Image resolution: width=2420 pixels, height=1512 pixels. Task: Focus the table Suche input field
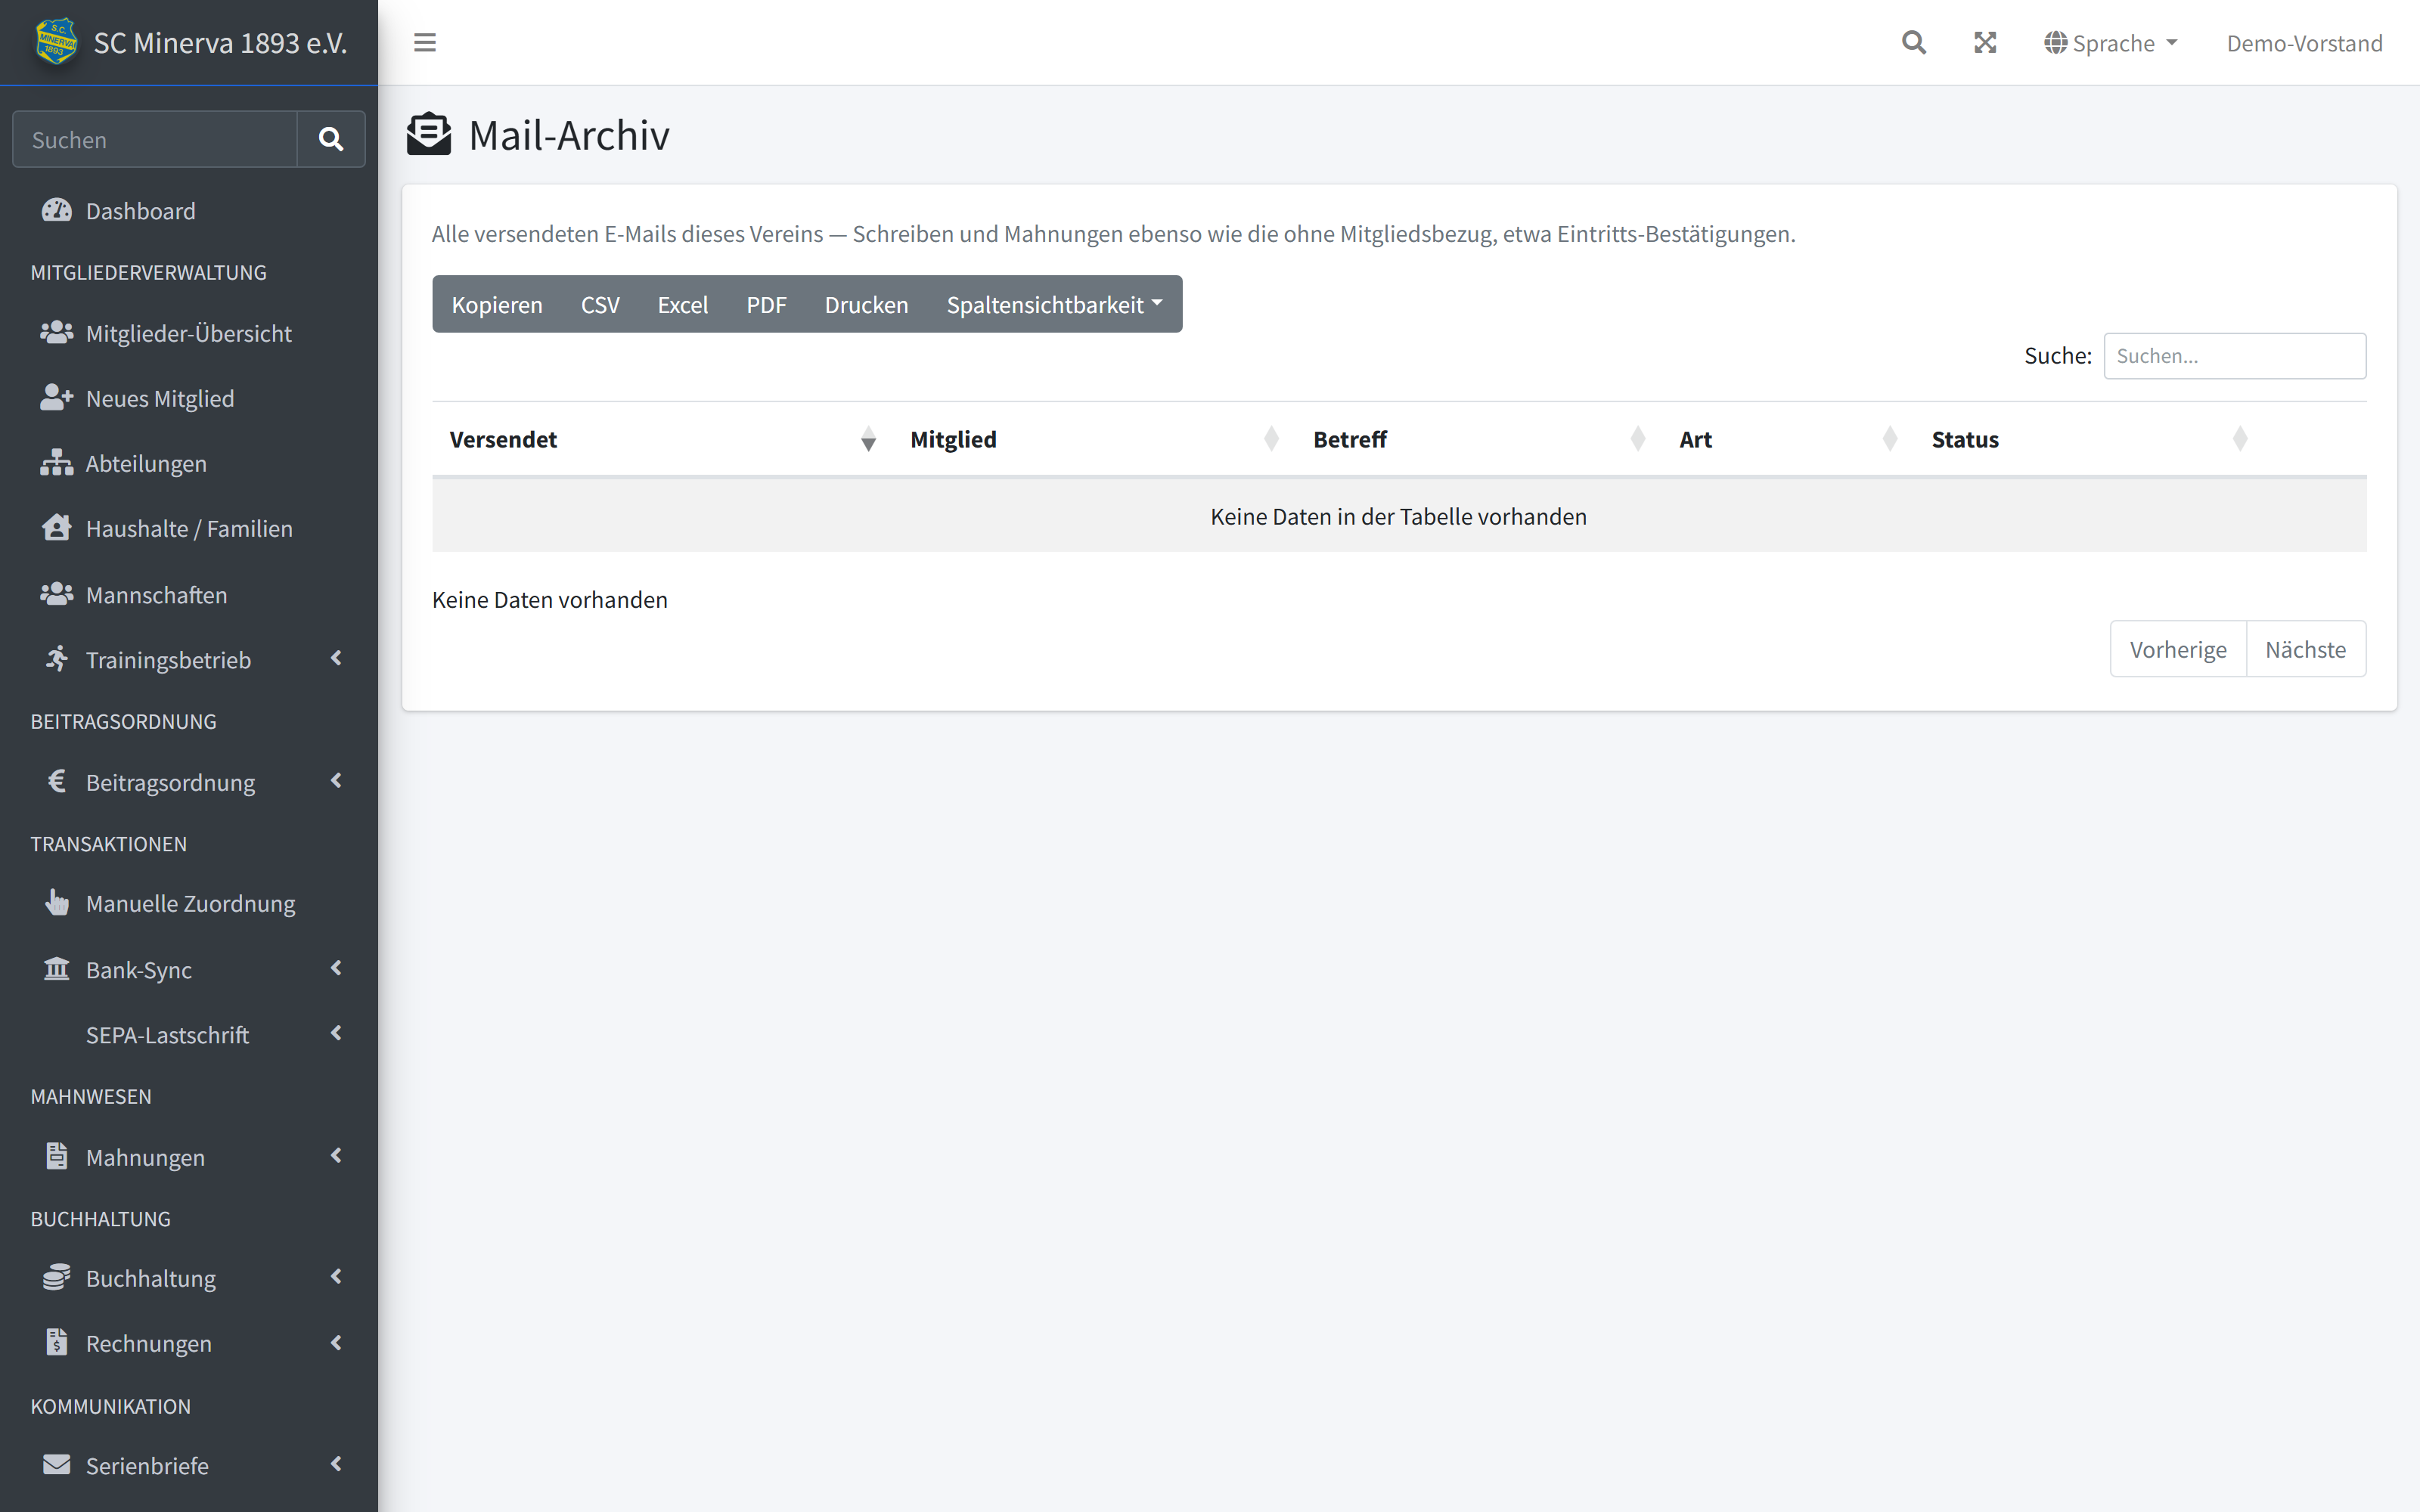click(x=2234, y=356)
